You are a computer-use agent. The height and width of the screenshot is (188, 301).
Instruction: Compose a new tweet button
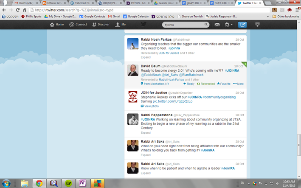click(242, 25)
